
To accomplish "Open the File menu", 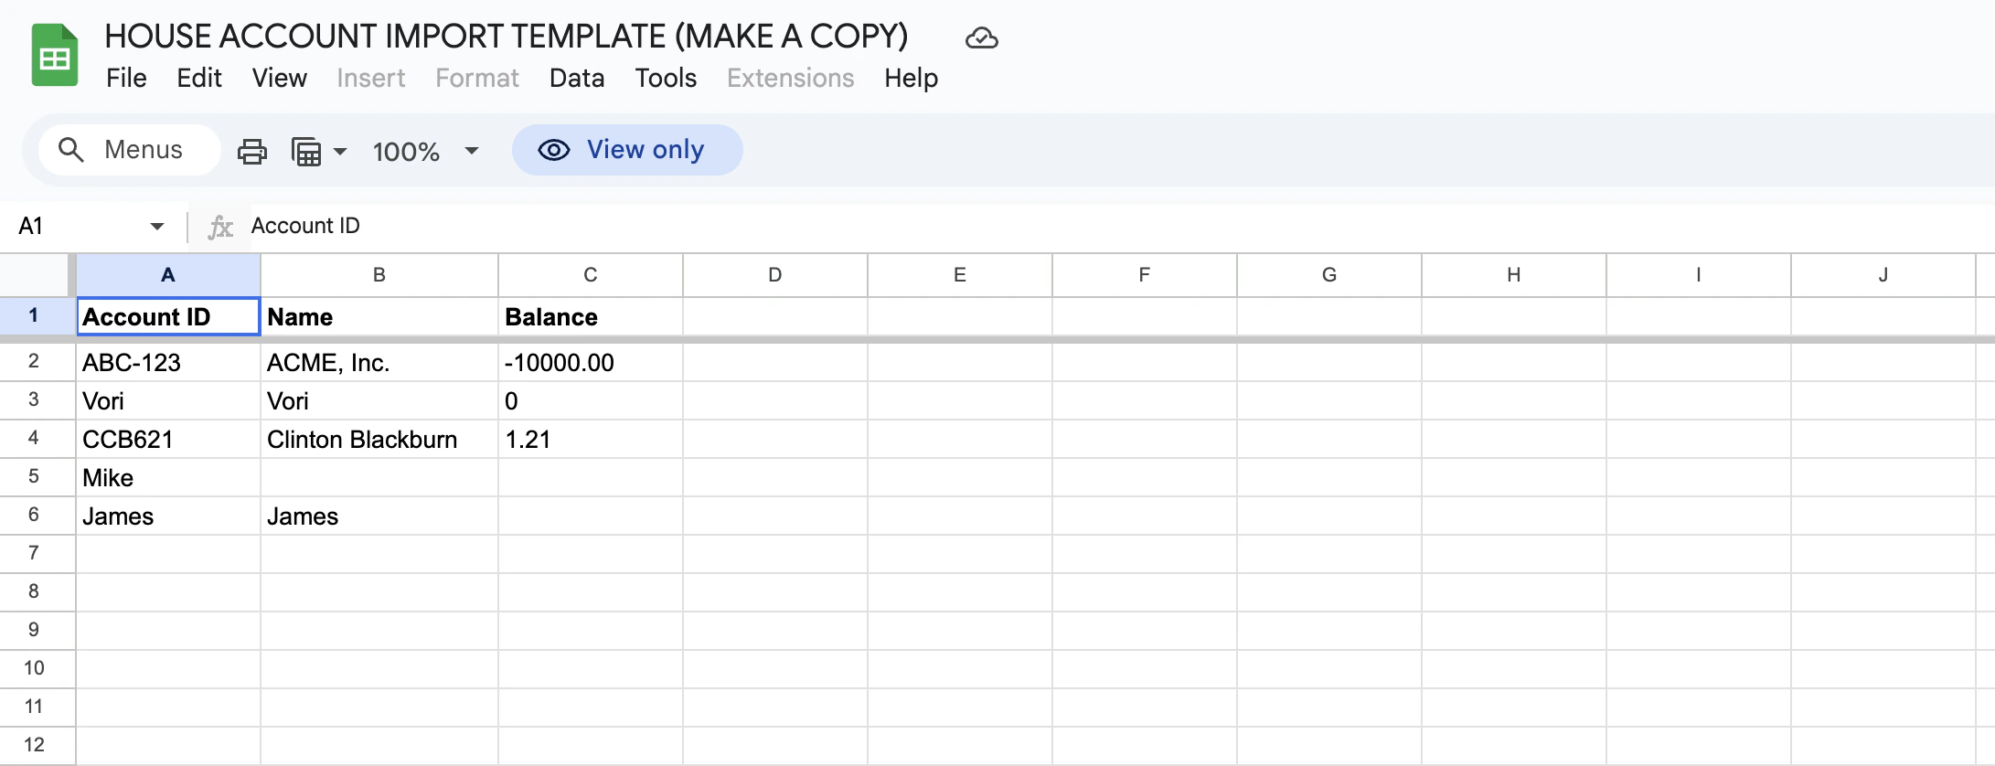I will point(126,79).
